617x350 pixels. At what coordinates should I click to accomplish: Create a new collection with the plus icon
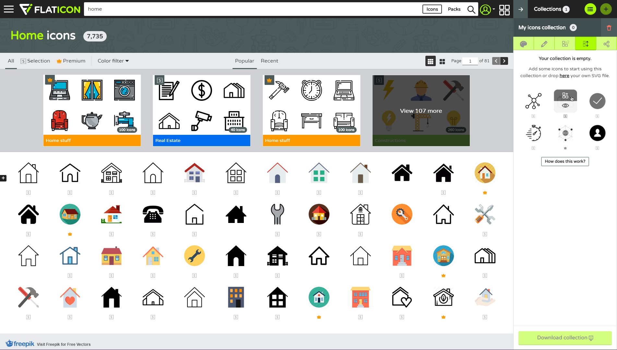pos(605,9)
